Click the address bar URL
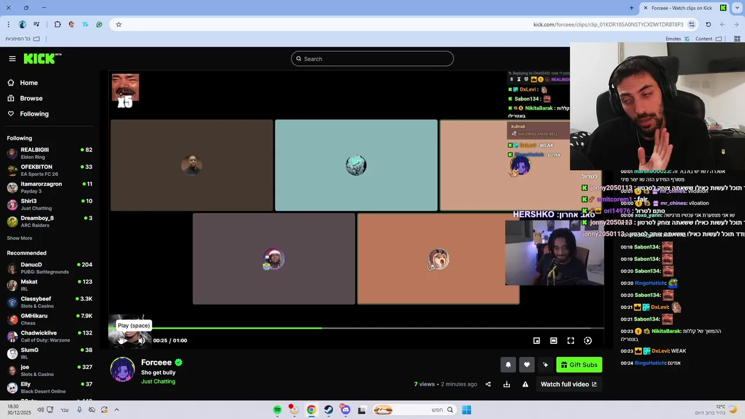The width and height of the screenshot is (745, 419). [608, 24]
